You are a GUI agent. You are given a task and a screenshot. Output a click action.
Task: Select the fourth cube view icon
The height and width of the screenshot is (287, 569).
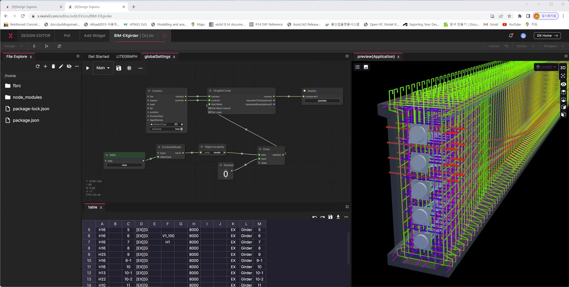click(563, 114)
